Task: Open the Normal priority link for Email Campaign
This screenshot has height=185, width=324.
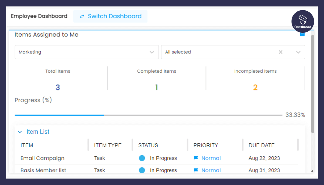Action: pyautogui.click(x=211, y=158)
